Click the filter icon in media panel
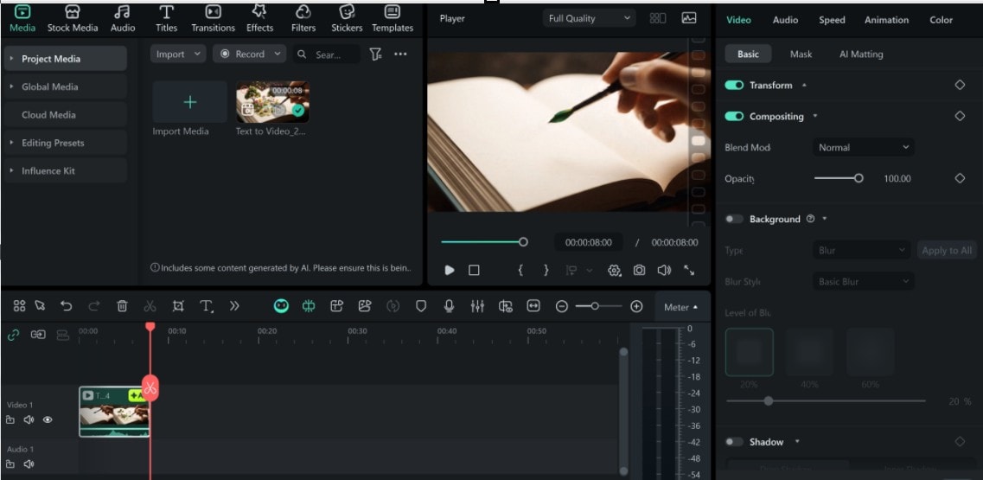Image resolution: width=983 pixels, height=480 pixels. pos(375,54)
